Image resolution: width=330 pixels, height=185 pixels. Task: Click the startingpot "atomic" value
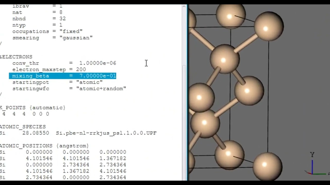89,82
